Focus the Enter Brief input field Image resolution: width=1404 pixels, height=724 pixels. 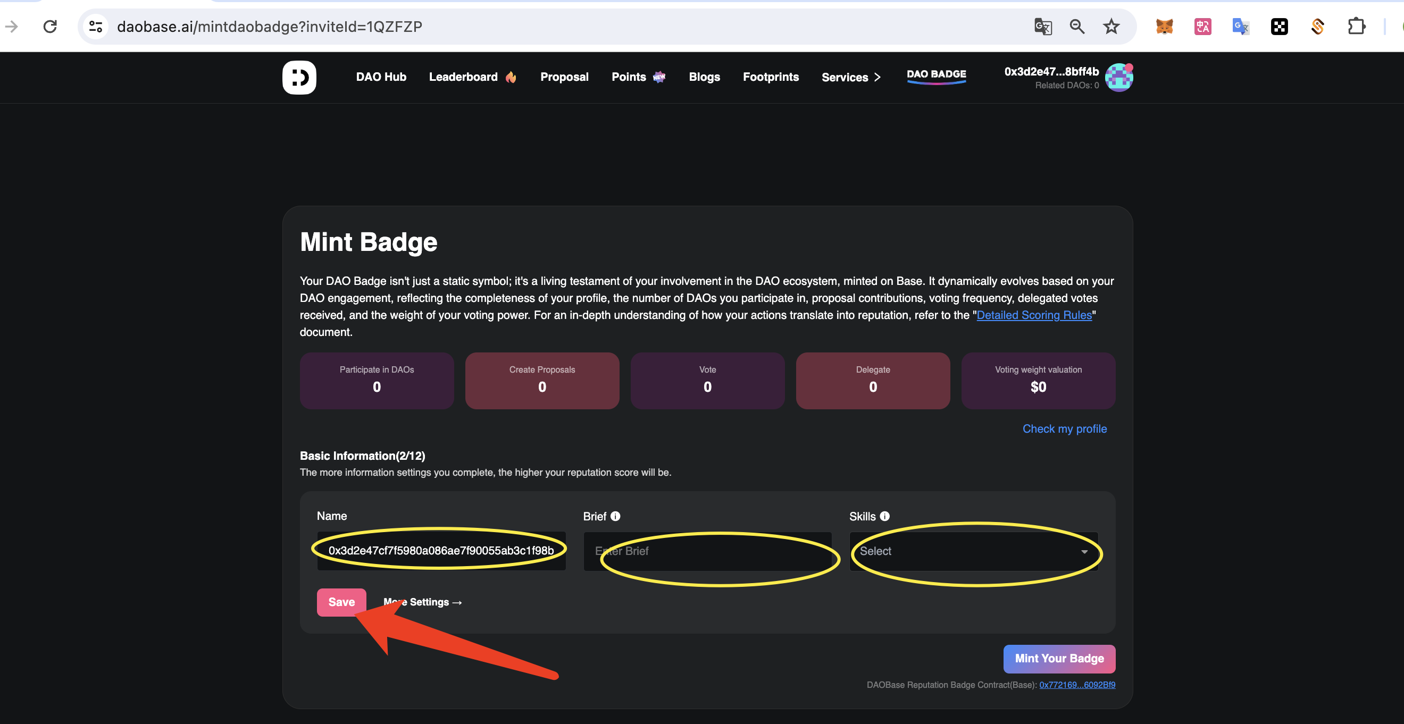point(707,551)
